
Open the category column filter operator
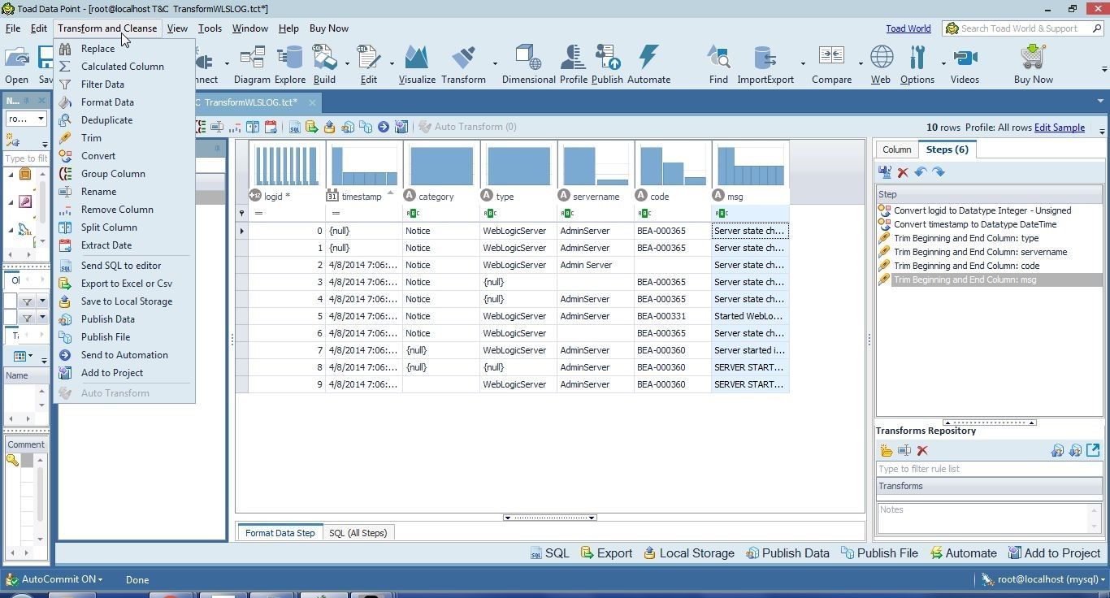(413, 214)
